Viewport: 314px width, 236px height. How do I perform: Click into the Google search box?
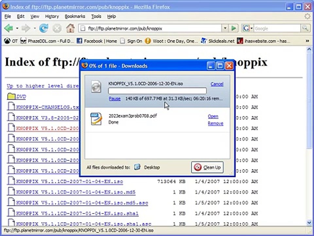coord(277,29)
